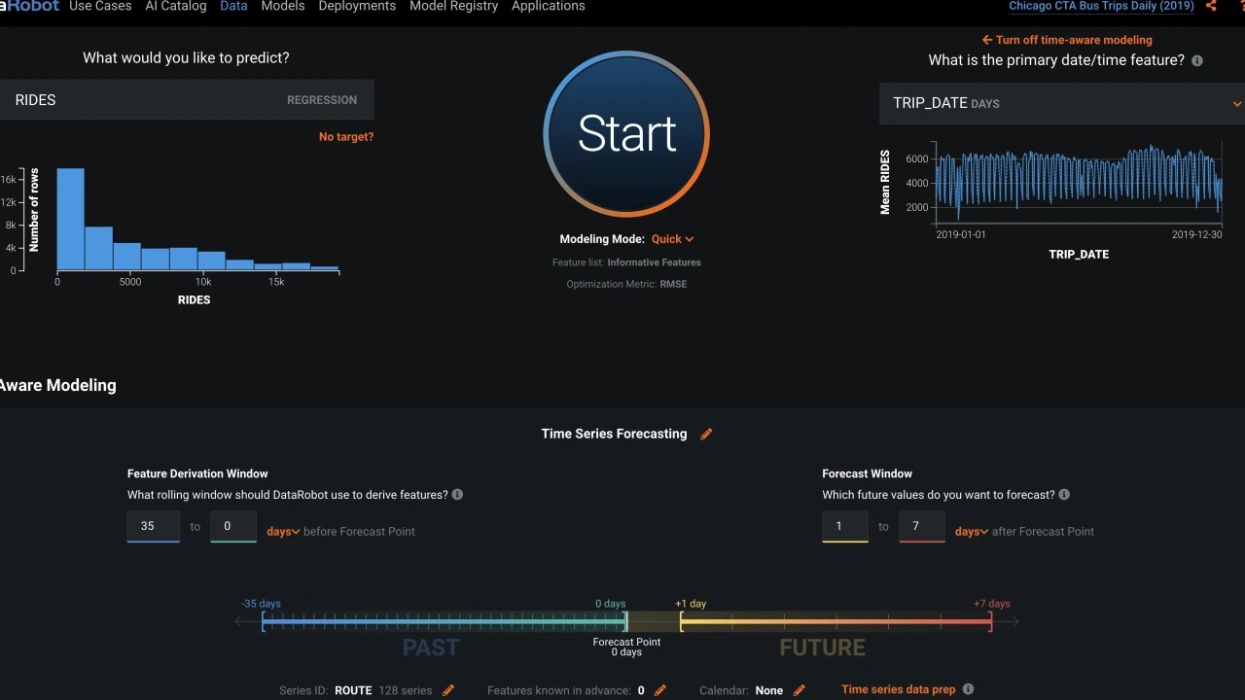
Task: Click the Calendar pencil edit icon
Action: [800, 690]
